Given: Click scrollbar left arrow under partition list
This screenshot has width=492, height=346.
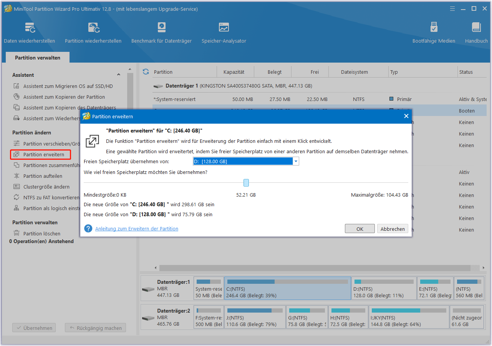Looking at the screenshot, I should pos(156,268).
